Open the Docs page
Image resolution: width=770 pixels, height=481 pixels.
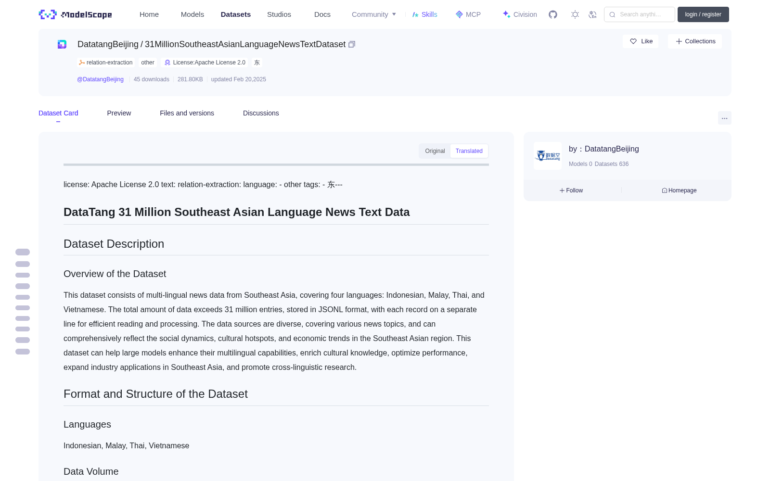coord(322,14)
